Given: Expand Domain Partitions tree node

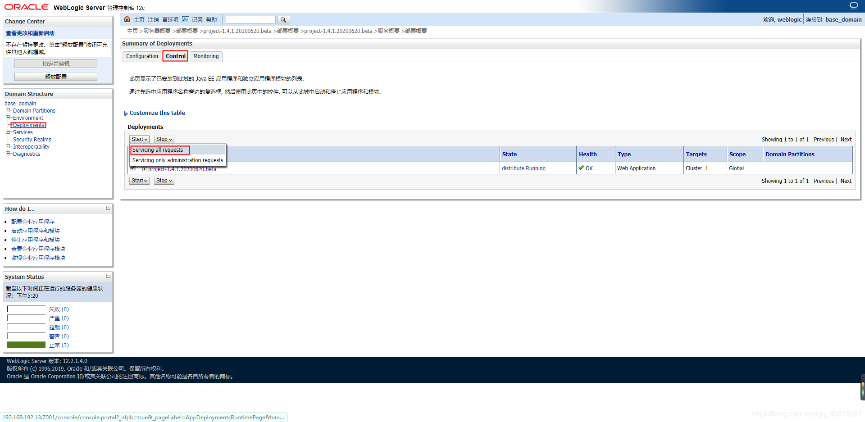Looking at the screenshot, I should coord(8,110).
